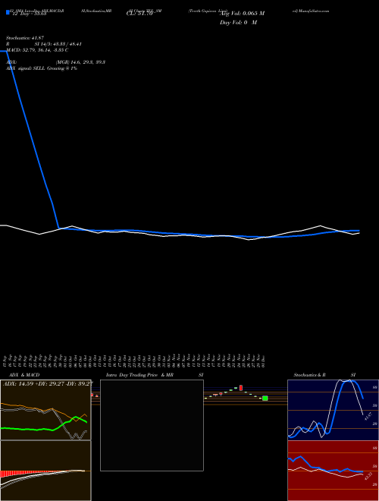Click the large green candlestick in intraday strip

click(x=265, y=398)
